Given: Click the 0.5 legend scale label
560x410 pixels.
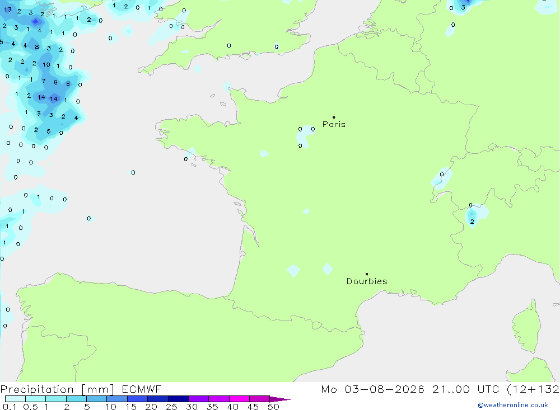Looking at the screenshot, I should pos(30,407).
